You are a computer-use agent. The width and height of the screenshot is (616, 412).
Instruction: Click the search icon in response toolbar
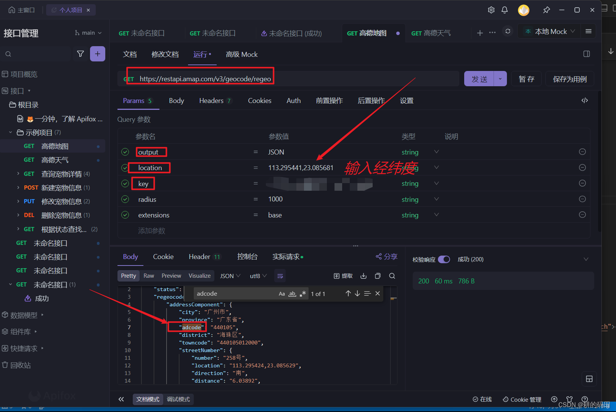point(392,276)
